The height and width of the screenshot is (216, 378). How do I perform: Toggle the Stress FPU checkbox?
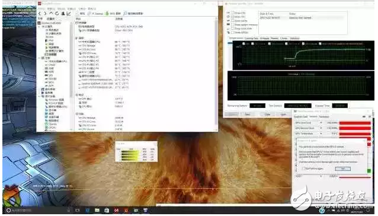[233, 17]
